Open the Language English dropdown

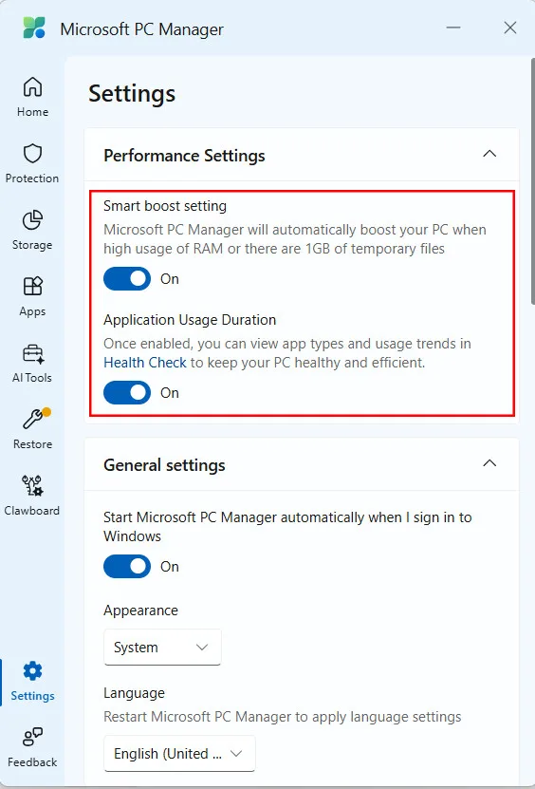coord(179,753)
